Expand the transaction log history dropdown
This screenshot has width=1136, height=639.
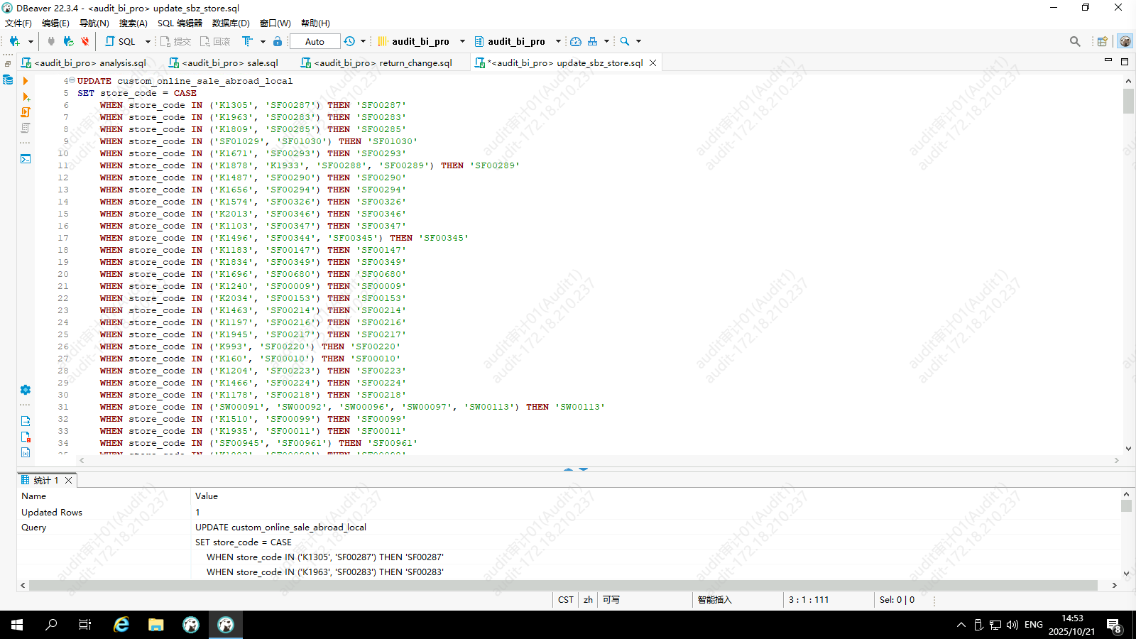(363, 42)
